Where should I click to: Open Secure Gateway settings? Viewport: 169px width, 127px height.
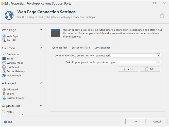click(x=16, y=71)
